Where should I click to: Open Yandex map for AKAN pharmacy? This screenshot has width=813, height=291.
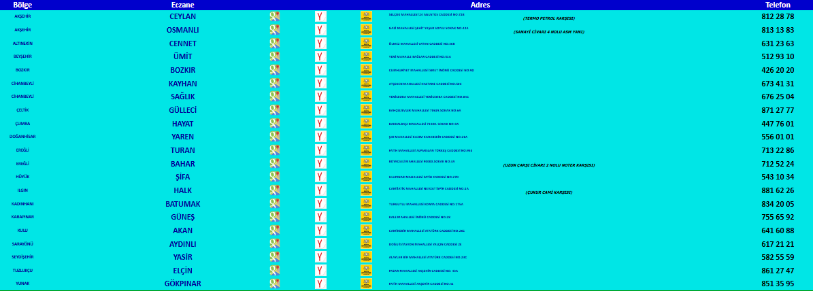[320, 230]
